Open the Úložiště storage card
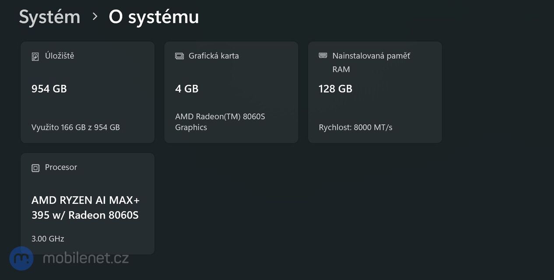This screenshot has width=554, height=280. [88, 92]
